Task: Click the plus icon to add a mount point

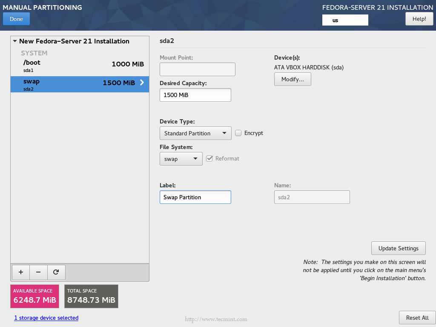Action: point(21,272)
